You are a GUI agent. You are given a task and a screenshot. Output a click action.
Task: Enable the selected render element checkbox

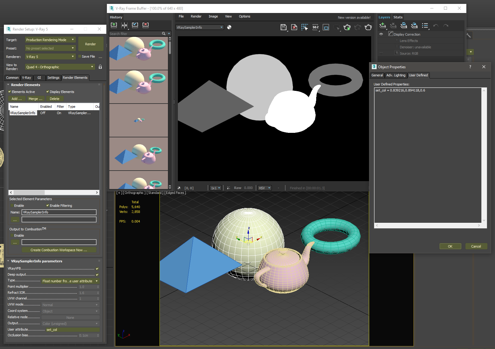tap(12, 206)
